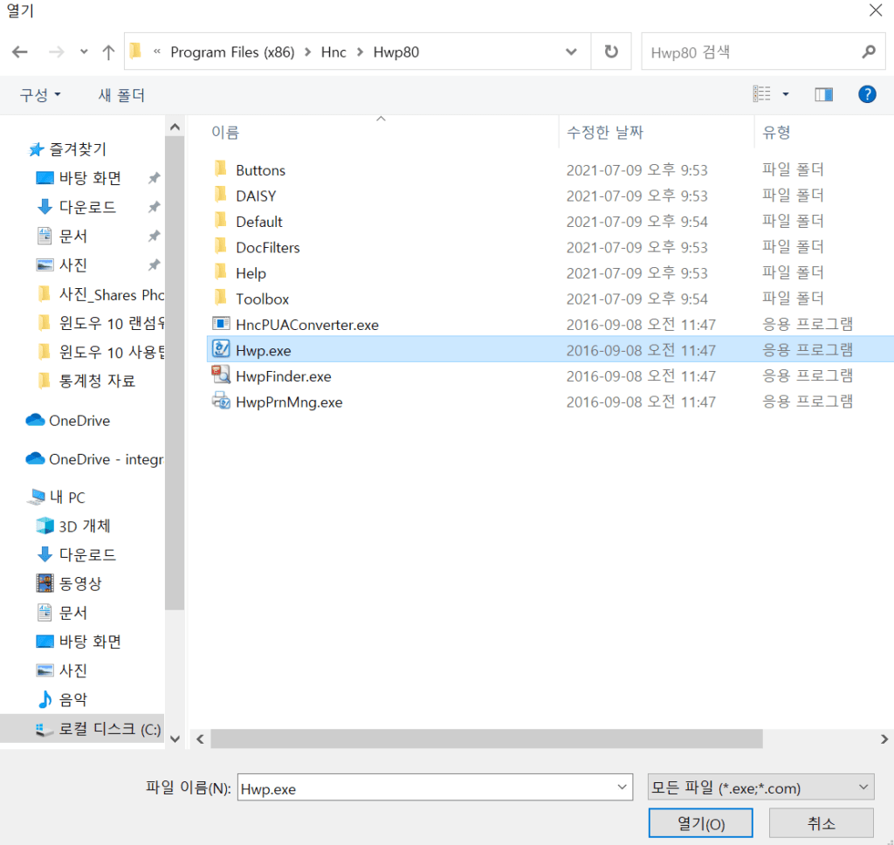Open the file name history dropdown

click(622, 787)
